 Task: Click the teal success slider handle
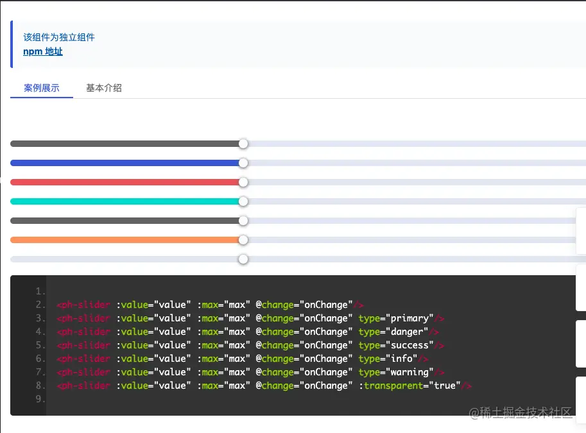(243, 201)
